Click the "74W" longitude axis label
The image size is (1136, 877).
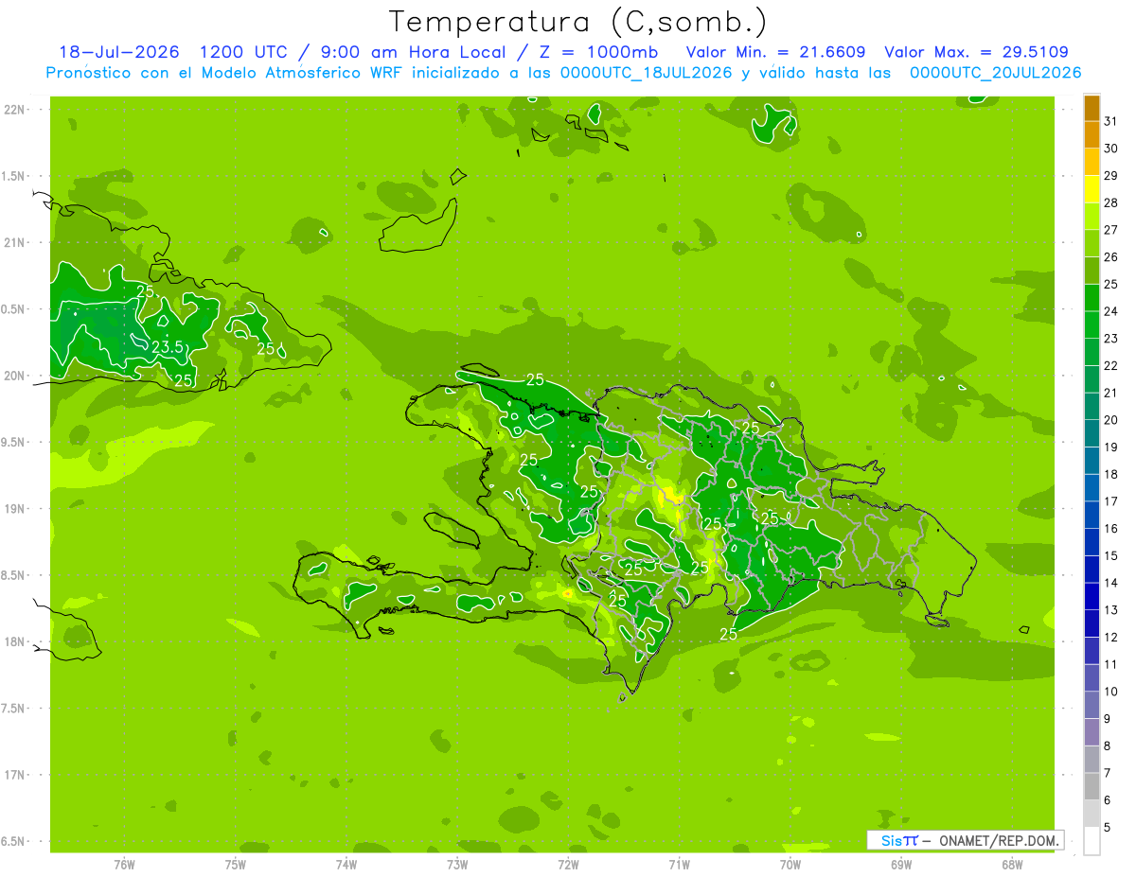pyautogui.click(x=346, y=864)
